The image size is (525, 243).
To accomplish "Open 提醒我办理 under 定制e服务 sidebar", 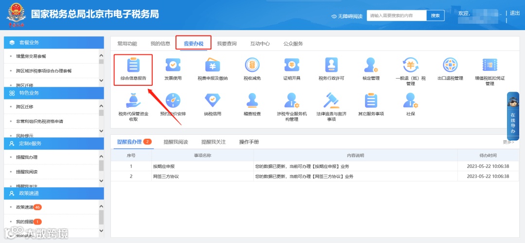I will tap(27, 157).
